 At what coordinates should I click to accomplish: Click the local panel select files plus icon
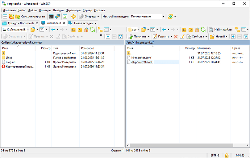tap(108, 37)
